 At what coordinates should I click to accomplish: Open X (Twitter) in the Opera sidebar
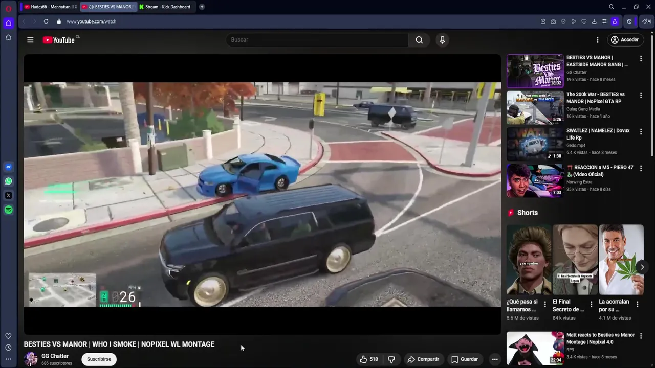pos(8,195)
